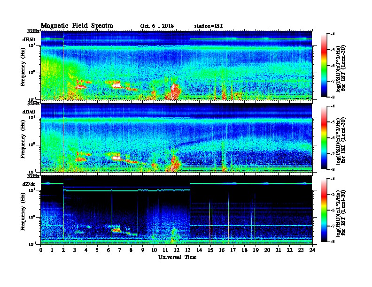The width and height of the screenshot is (372, 287).
Task: Click the dH/dt spectrogram plot area
Action: tap(176, 65)
